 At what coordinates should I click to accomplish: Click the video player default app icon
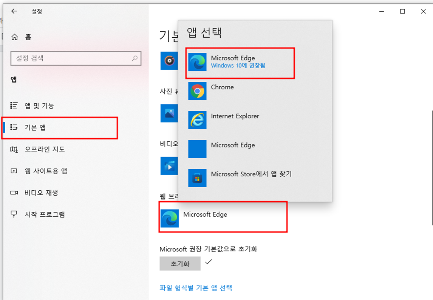[169, 166]
